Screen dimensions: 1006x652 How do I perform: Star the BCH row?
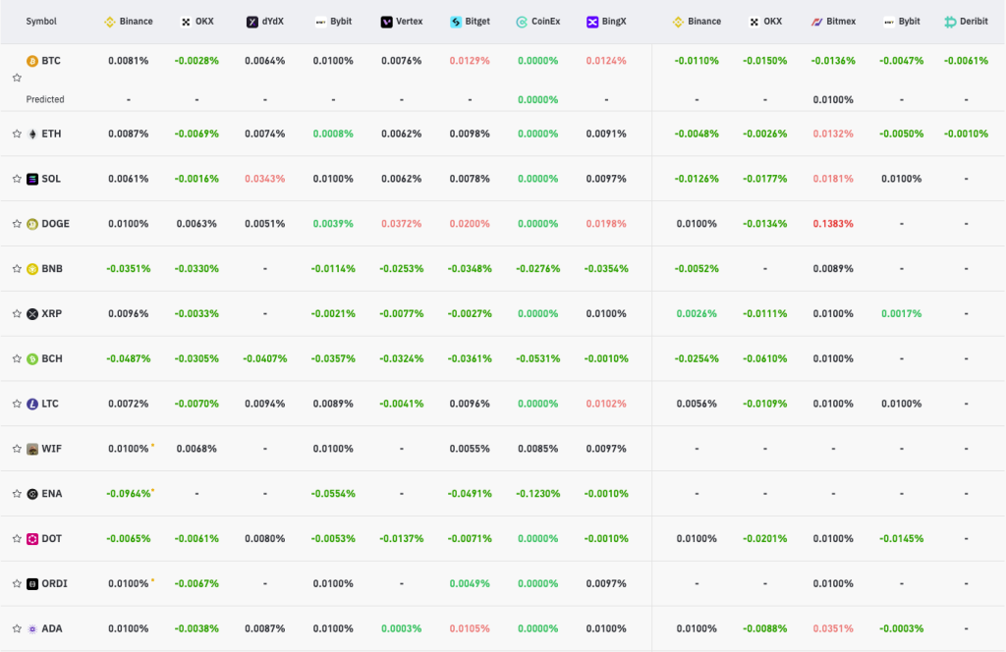[17, 358]
